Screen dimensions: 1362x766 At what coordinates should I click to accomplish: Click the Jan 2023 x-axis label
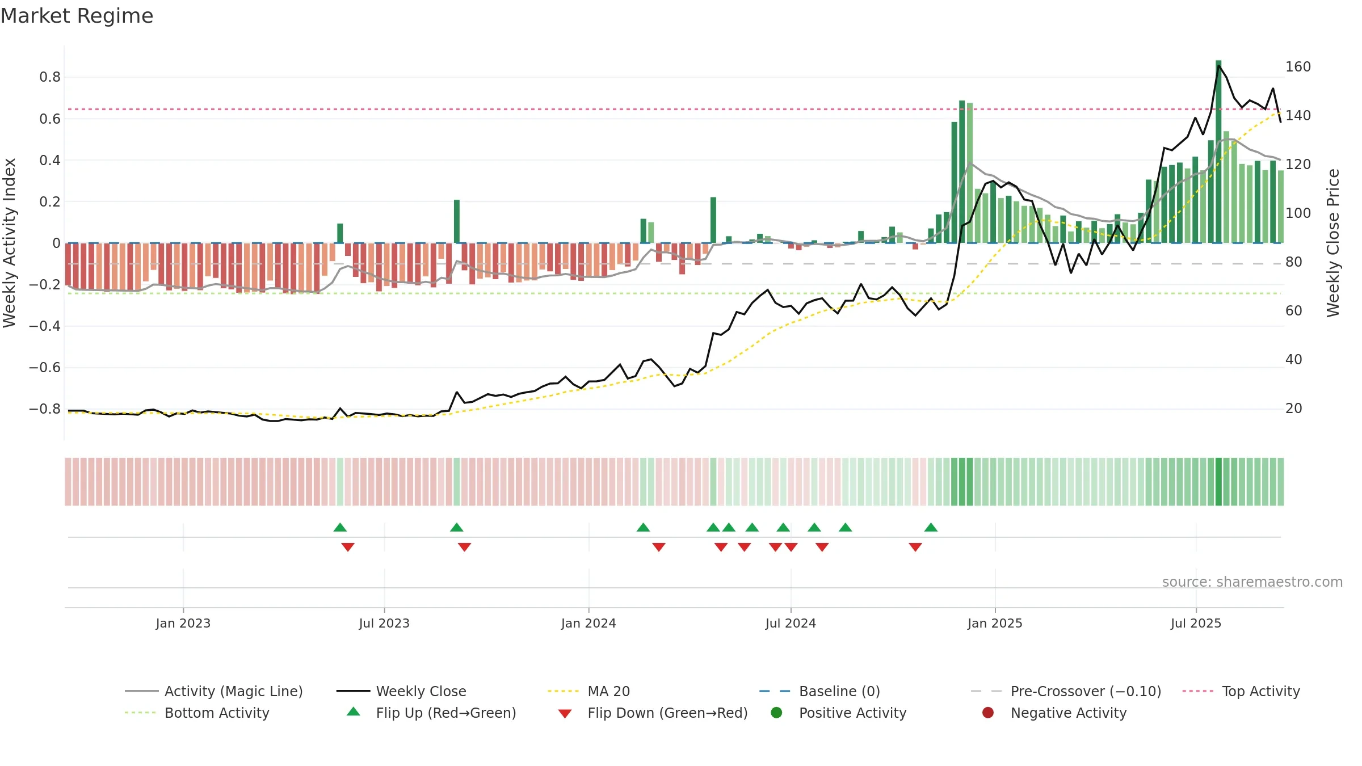[183, 624]
